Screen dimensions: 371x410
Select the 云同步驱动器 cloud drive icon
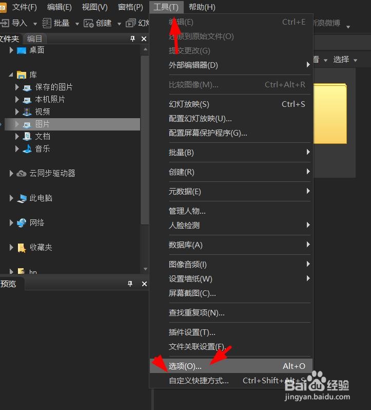coord(22,173)
